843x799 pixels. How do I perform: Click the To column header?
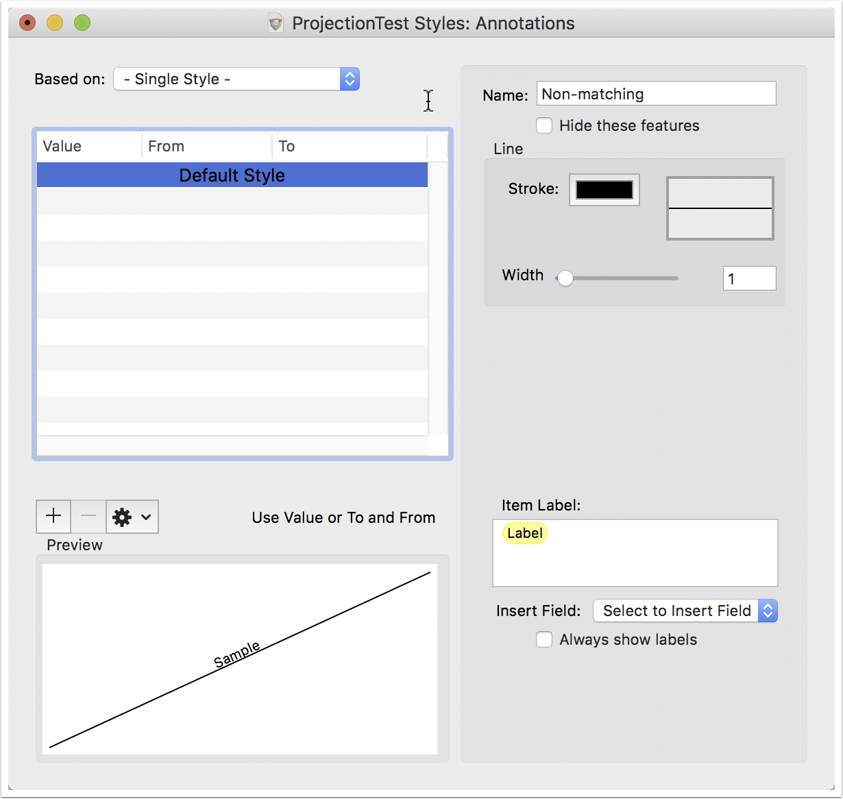click(x=350, y=146)
